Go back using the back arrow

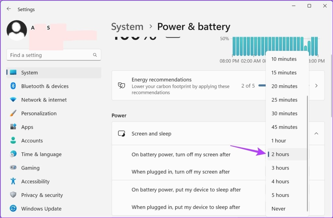tap(8, 9)
